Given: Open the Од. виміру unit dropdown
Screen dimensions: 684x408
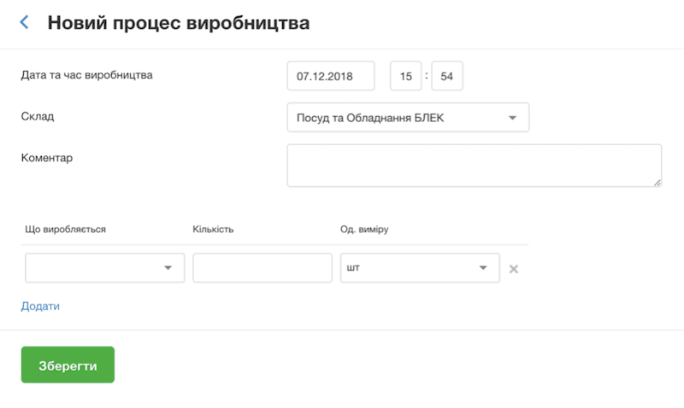Looking at the screenshot, I should (420, 268).
